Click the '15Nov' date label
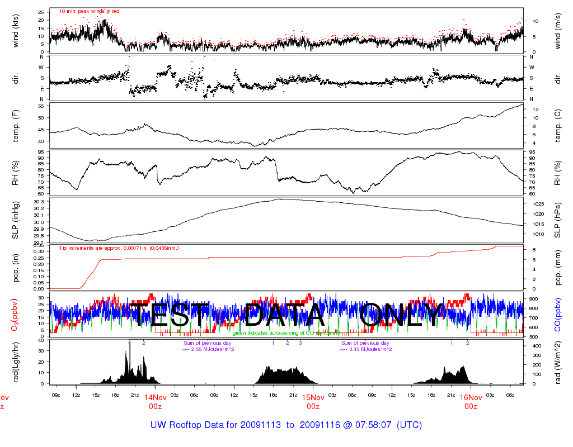This screenshot has height=447, width=573. click(313, 397)
